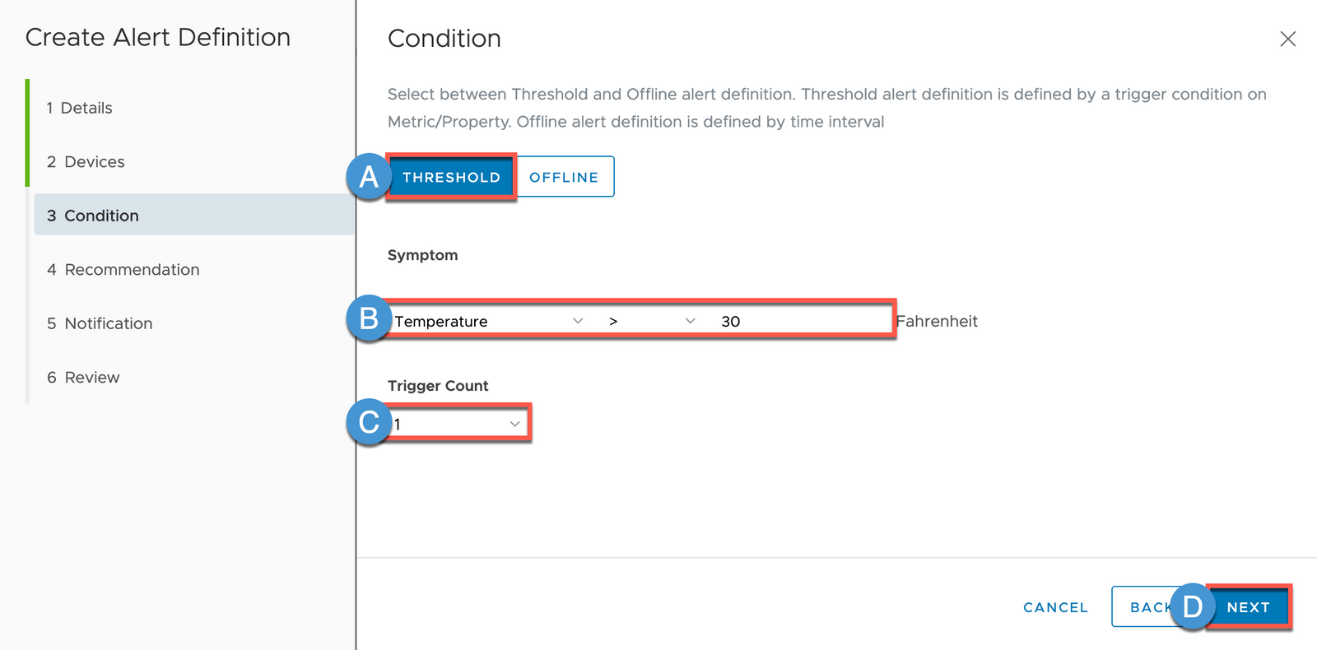Open the greater-than operator dropdown
Viewport: 1317px width, 650px height.
[651, 321]
